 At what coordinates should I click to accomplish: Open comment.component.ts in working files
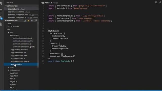coord(21,18)
